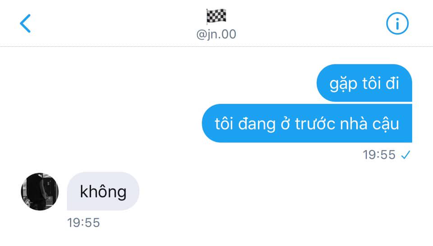Click "tôi đang" at the start of the second bubble
The height and width of the screenshot is (246, 433).
point(245,124)
